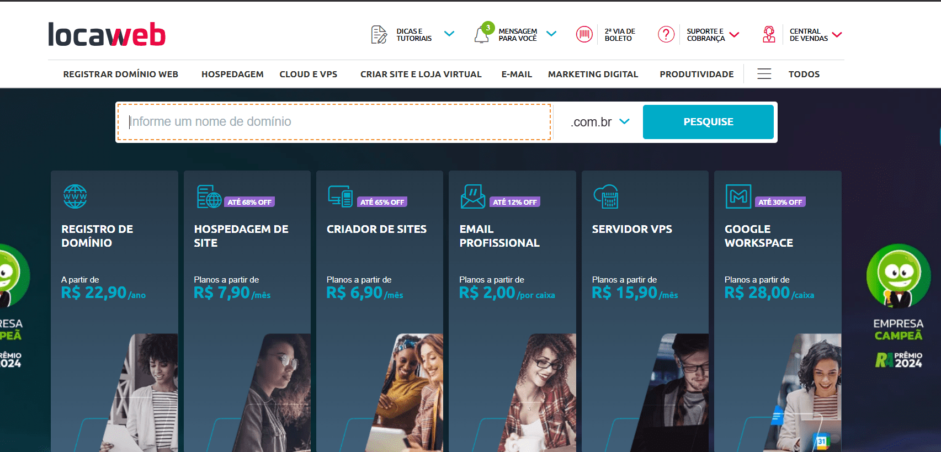Open the Dicas e Tutoriais link
The image size is (941, 452).
(x=414, y=35)
